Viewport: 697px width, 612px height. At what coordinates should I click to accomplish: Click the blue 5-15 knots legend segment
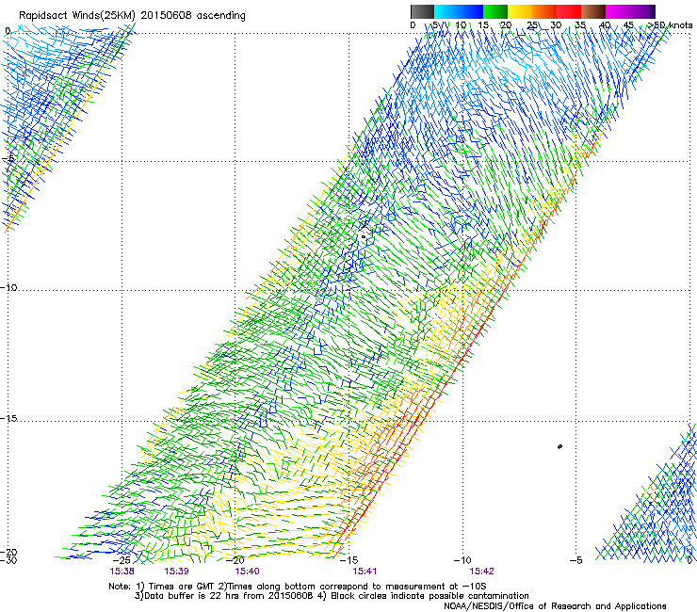point(459,11)
